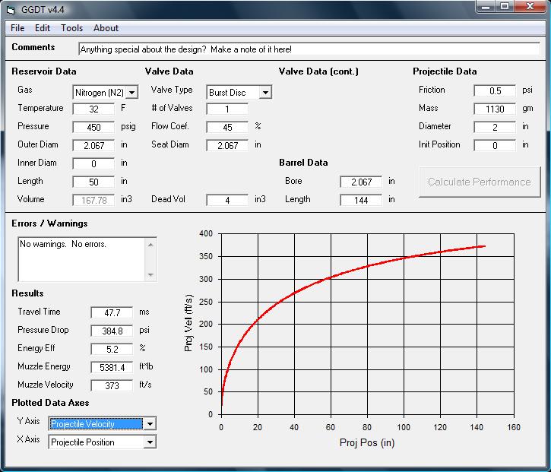Open the About menu
551x472 pixels.
pyautogui.click(x=106, y=28)
